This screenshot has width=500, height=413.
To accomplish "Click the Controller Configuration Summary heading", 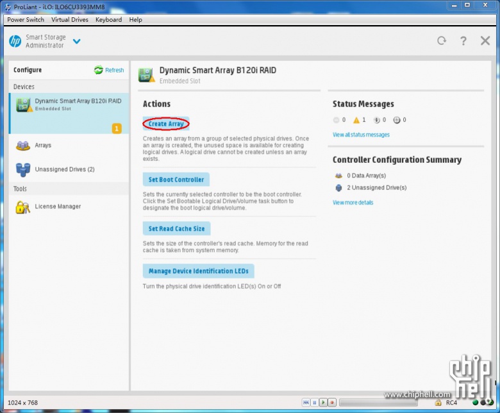I will (397, 160).
